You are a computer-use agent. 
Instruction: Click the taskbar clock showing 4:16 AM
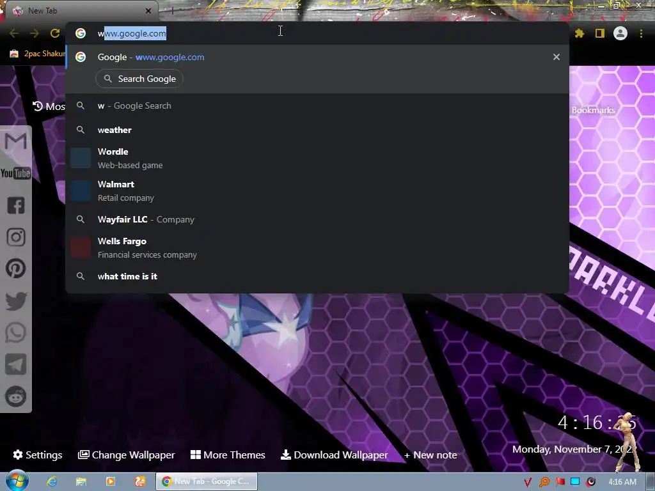(x=622, y=482)
